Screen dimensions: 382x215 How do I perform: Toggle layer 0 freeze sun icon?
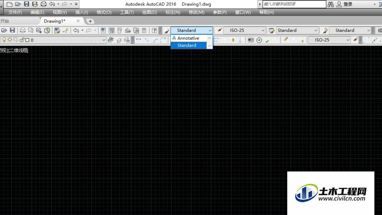coord(10,40)
